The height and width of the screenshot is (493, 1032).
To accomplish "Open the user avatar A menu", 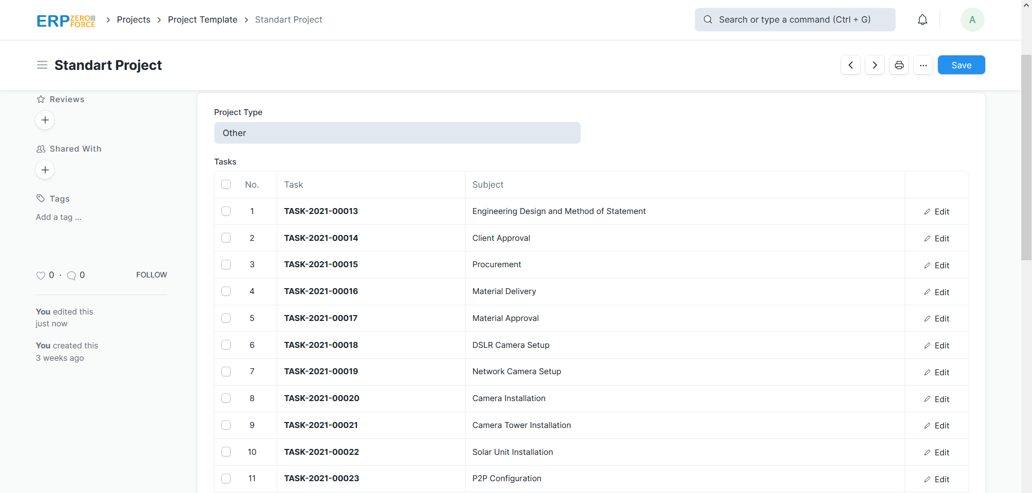I will click(972, 20).
